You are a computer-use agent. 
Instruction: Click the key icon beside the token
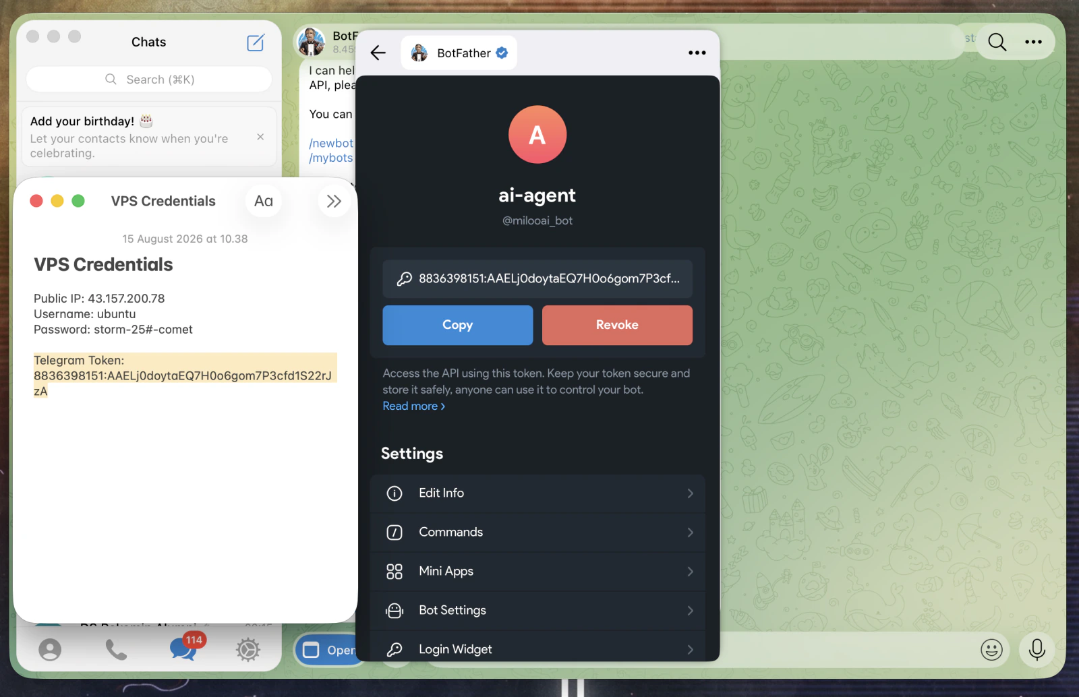(x=404, y=279)
